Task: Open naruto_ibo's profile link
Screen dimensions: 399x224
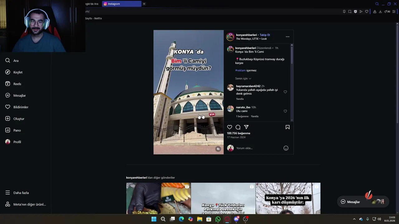Action: pyautogui.click(x=243, y=107)
